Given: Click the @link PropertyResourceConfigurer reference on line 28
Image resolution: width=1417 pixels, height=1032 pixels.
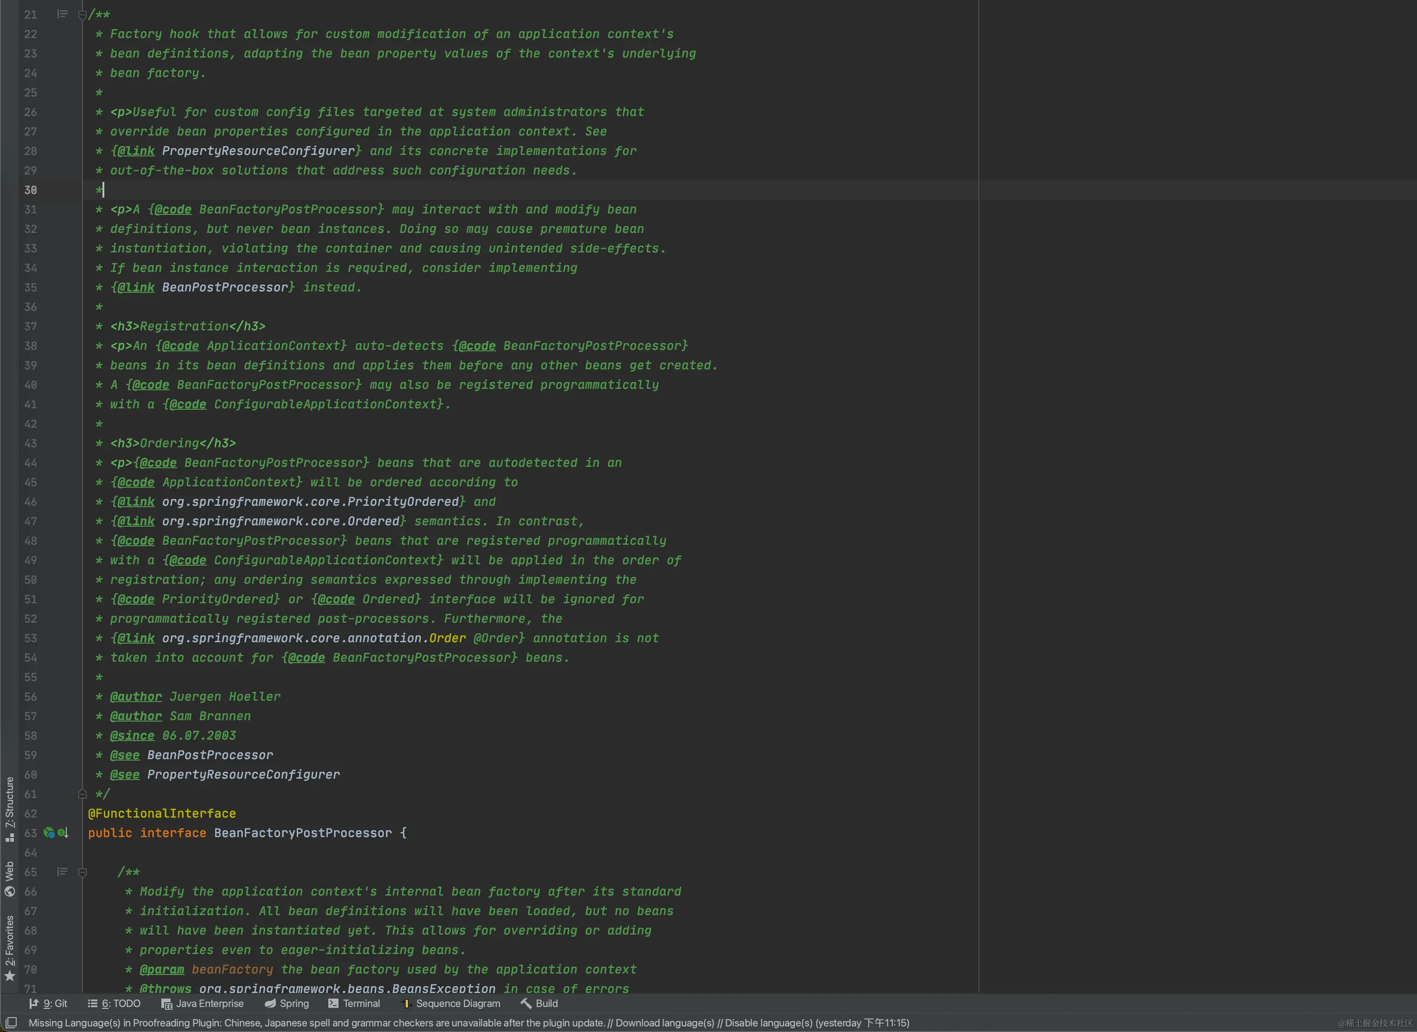Looking at the screenshot, I should click(x=259, y=151).
